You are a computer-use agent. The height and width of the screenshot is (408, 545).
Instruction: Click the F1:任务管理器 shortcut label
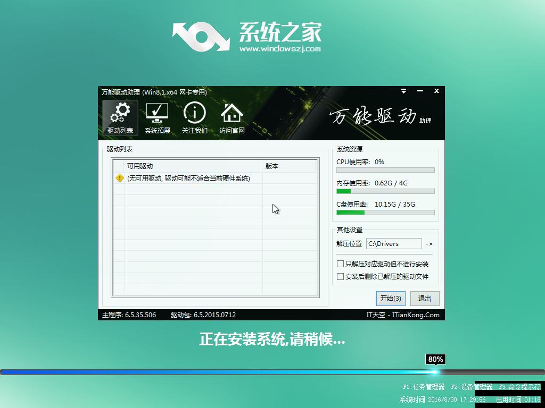[424, 387]
